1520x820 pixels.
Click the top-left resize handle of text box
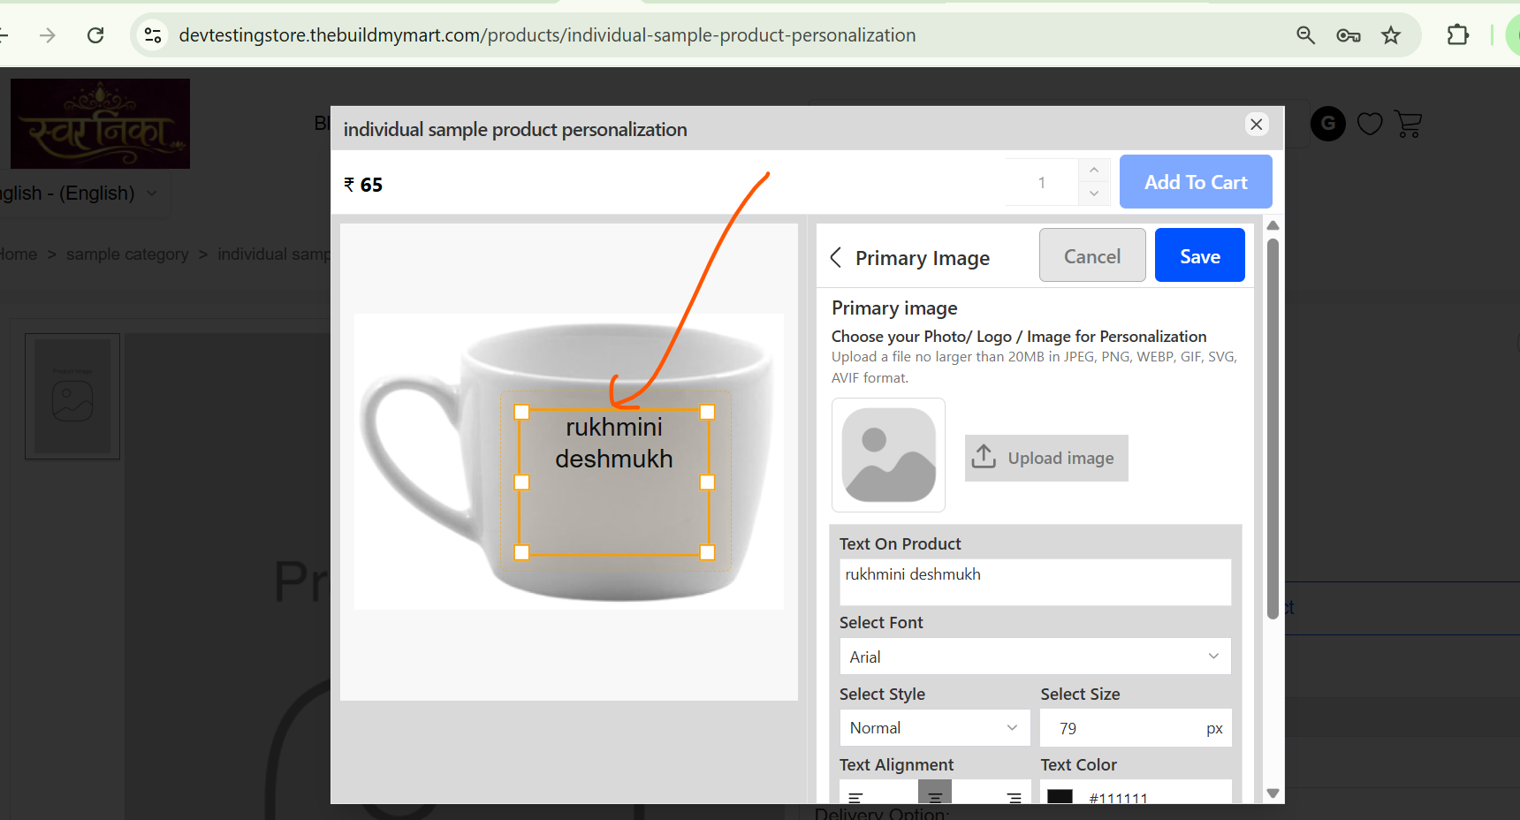tap(521, 412)
